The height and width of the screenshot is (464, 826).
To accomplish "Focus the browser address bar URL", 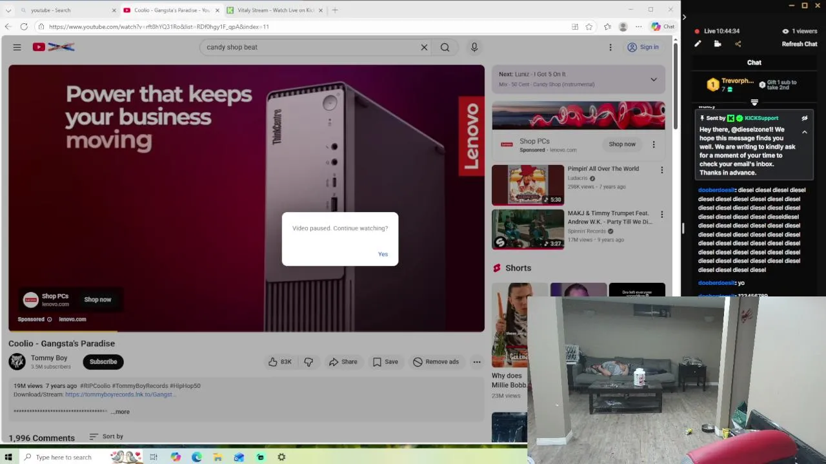I will (x=159, y=26).
